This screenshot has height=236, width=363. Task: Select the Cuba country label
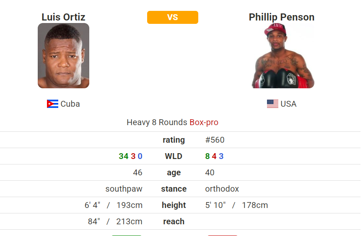tap(70, 104)
